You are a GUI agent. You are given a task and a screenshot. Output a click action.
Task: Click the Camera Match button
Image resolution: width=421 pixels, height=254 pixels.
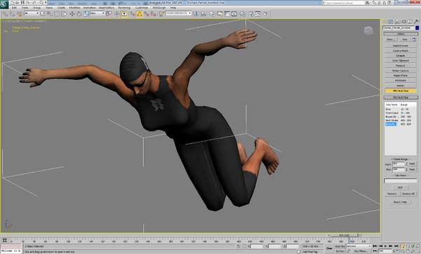click(401, 51)
